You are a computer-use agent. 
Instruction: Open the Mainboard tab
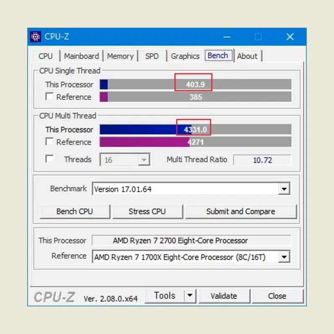pyautogui.click(x=82, y=56)
